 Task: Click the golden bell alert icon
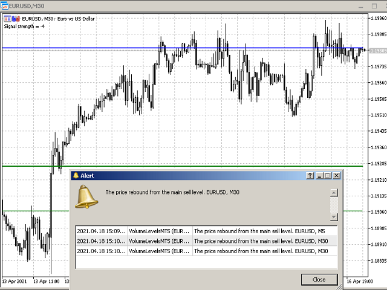tap(86, 197)
